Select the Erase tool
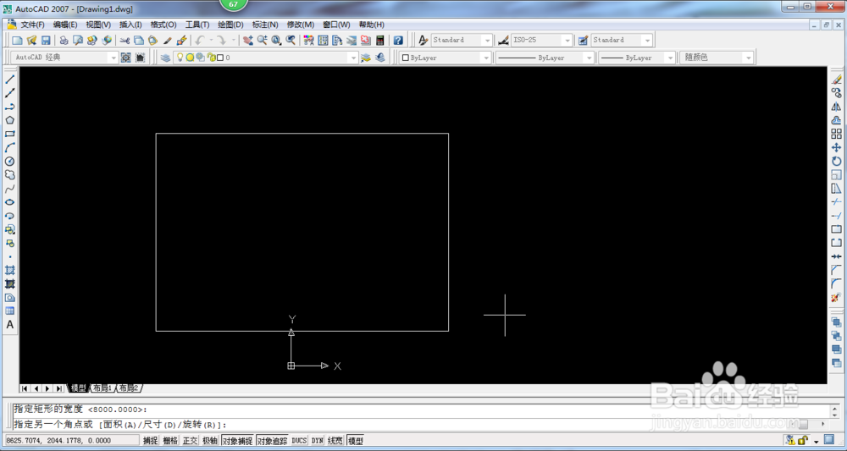The image size is (847, 451). pyautogui.click(x=837, y=80)
